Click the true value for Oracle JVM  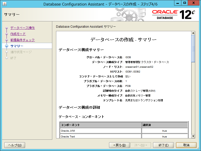click(165, 131)
